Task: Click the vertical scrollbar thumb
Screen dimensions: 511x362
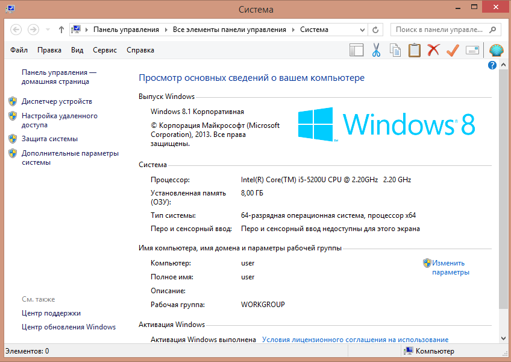Action: pos(504,188)
